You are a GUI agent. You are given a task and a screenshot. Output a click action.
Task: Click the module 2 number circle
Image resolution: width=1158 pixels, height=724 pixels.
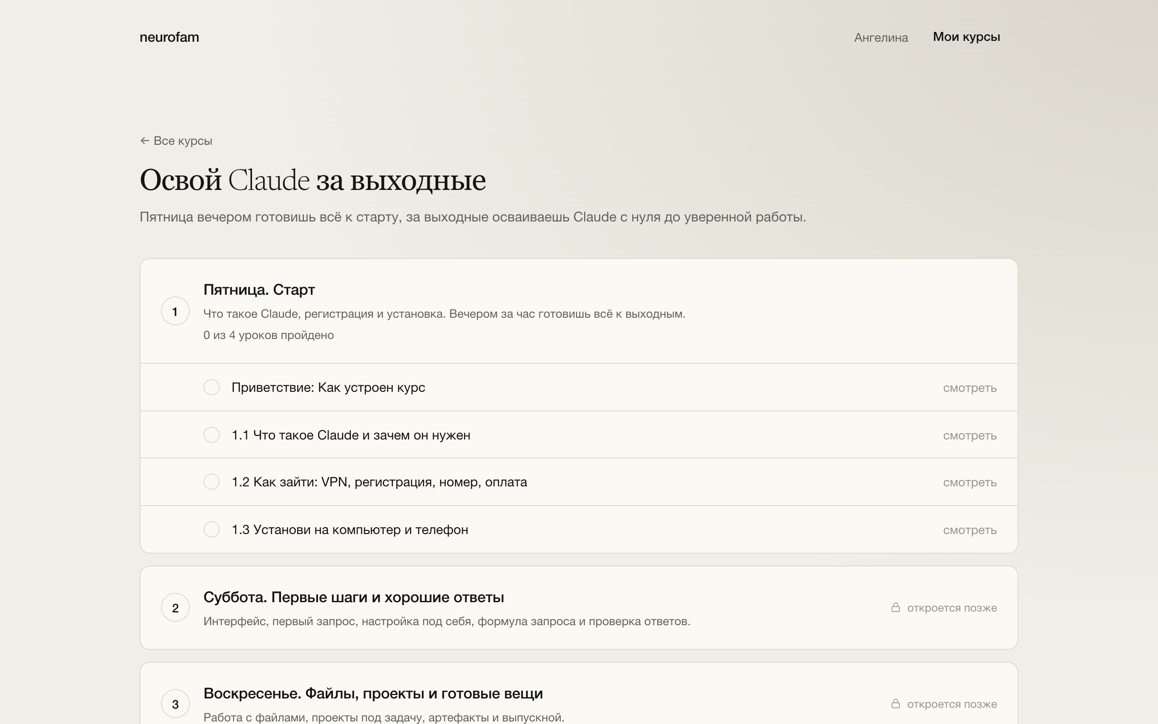click(175, 608)
